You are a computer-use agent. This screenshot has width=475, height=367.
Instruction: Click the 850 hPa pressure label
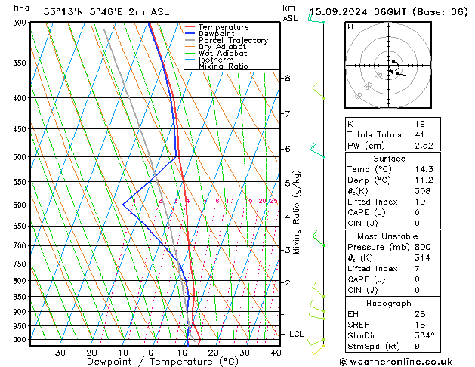tap(21, 297)
